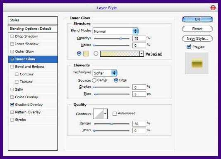Click the Choke value field
Viewport: 221px width, 159px height.
[x=139, y=87]
